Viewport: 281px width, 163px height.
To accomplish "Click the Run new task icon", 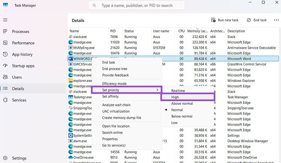I will 213,20.
